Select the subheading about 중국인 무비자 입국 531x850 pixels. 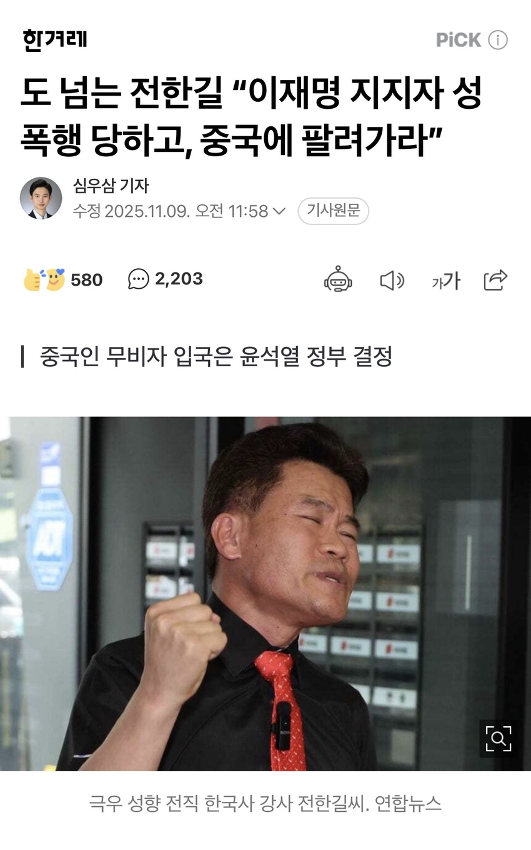pyautogui.click(x=216, y=357)
